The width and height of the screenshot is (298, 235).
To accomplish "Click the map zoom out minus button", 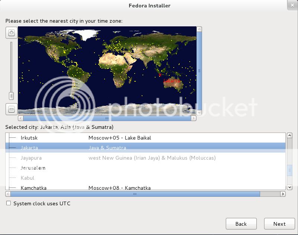I will pyautogui.click(x=12, y=109).
